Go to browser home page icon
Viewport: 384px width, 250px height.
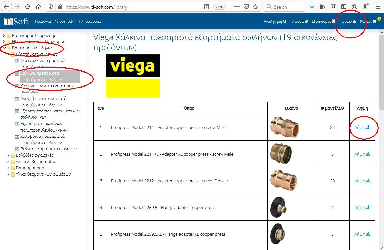point(38,7)
